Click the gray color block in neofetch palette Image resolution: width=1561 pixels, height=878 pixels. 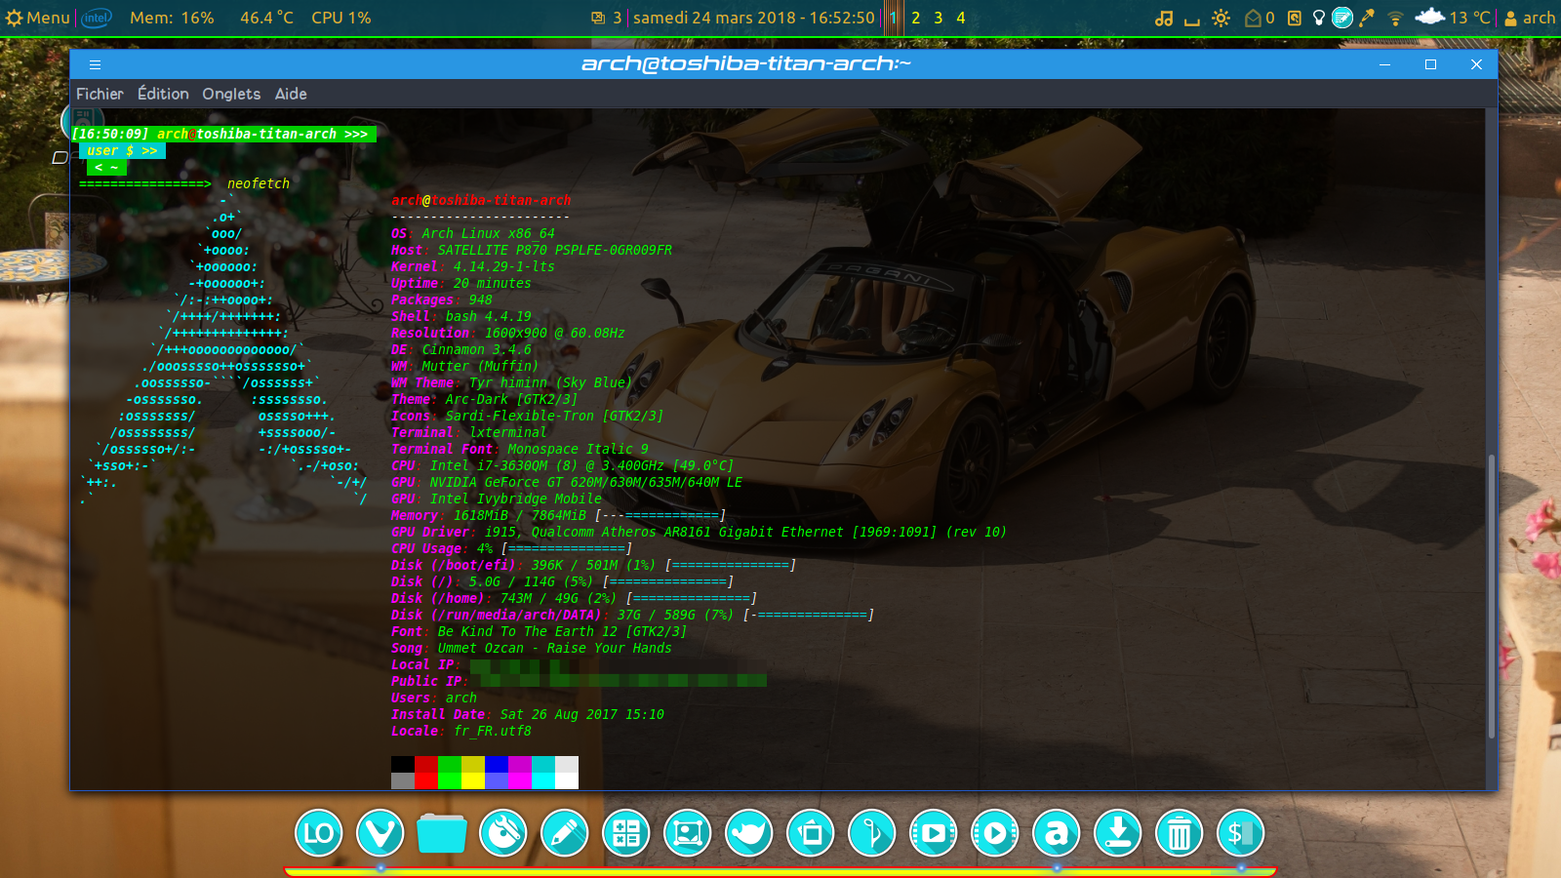click(x=403, y=780)
